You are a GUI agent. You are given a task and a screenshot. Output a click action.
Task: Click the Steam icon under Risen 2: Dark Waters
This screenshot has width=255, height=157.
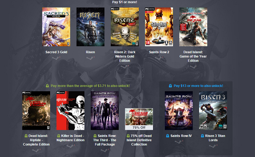124,67
